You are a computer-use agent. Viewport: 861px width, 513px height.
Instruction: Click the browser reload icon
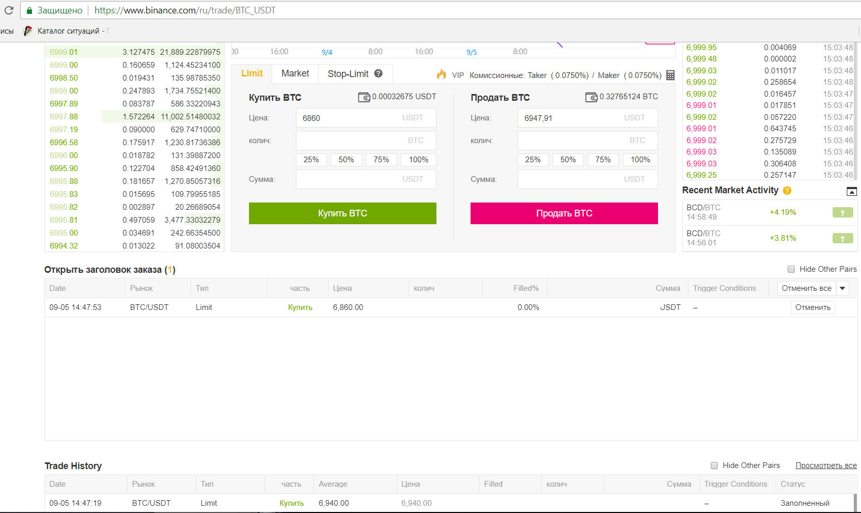9,10
